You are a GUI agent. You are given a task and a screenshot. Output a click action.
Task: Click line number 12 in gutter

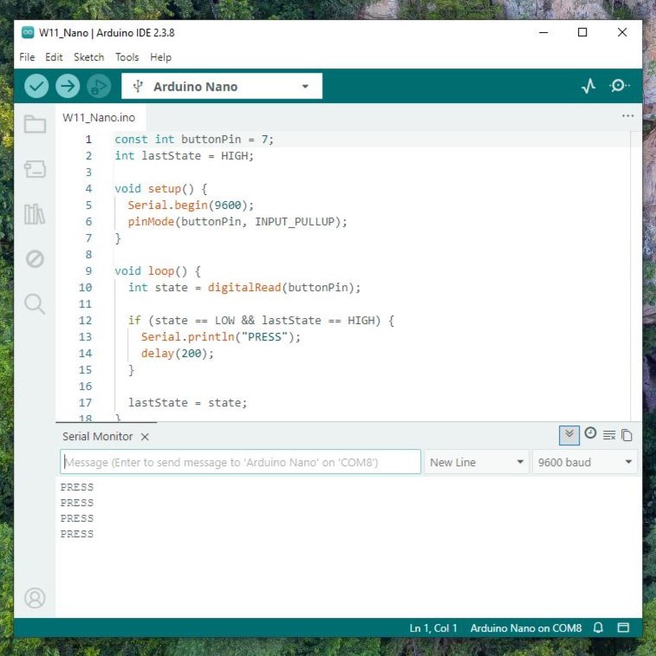click(85, 321)
